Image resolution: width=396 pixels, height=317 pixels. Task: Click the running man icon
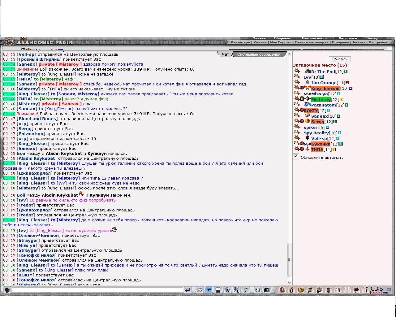(227, 290)
